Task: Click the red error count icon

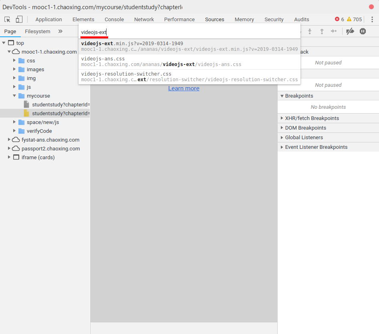Action: (x=337, y=19)
